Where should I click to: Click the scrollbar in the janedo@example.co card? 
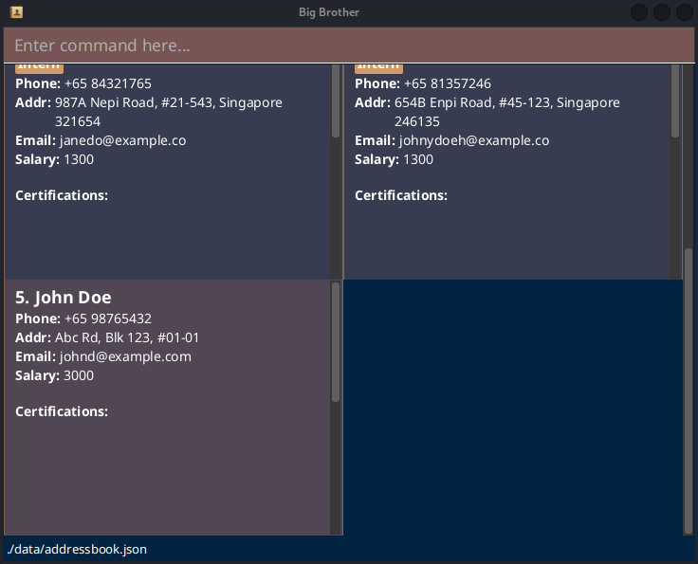336,100
